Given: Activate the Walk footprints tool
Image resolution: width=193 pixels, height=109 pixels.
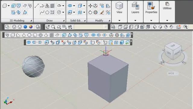Looking at the screenshot, I should point(70,27).
